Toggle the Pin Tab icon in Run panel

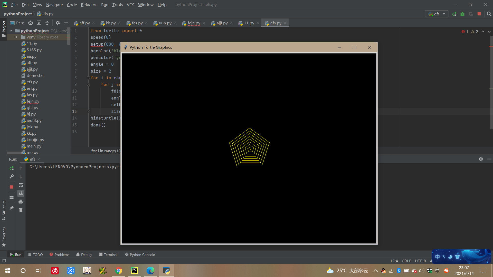tap(12, 208)
